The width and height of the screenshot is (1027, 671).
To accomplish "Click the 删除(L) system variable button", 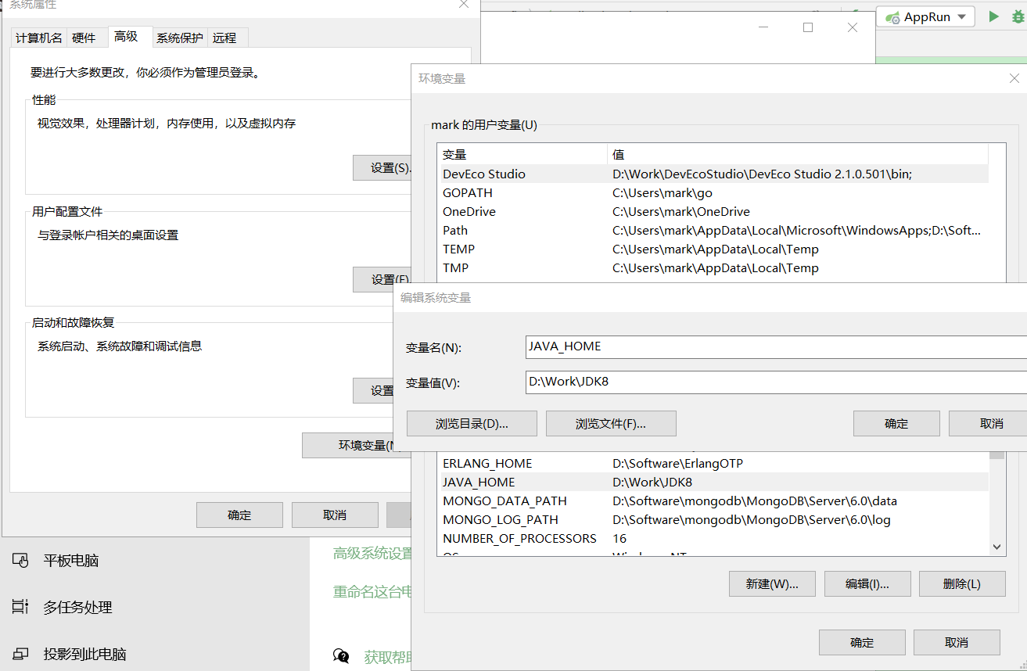I will tap(962, 583).
